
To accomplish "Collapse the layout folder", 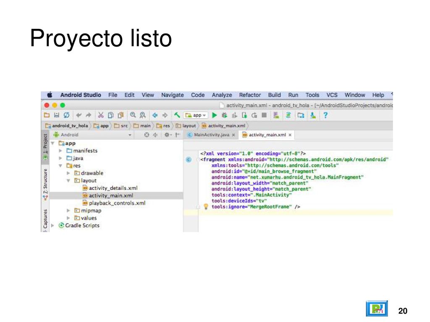I will pos(68,180).
